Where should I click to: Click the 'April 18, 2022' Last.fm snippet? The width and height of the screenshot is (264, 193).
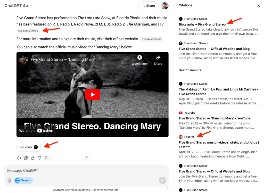click(x=218, y=154)
